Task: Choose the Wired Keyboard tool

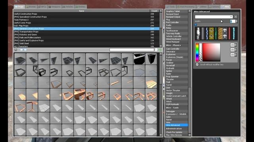Action: 177,39
